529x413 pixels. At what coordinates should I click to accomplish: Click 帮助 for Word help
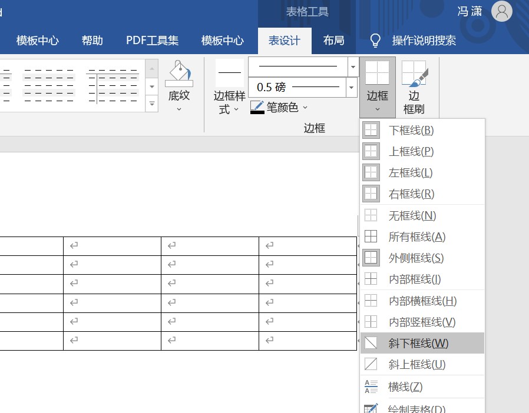[x=92, y=41]
